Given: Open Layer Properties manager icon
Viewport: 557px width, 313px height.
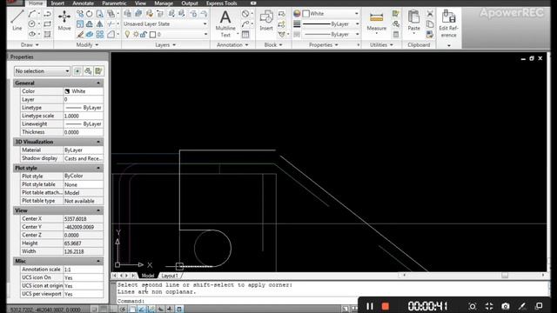Looking at the screenshot, I should [128, 14].
